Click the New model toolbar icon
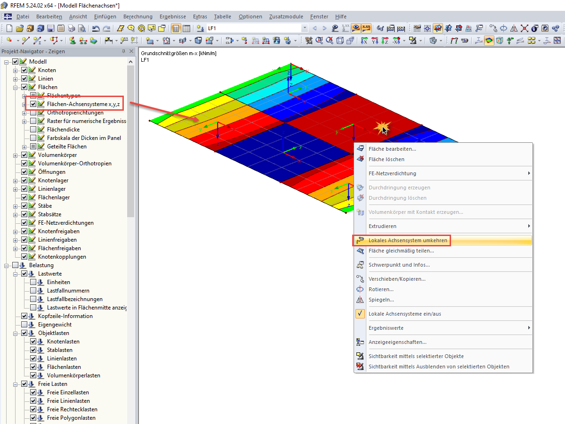Viewport: 565px width, 424px height. (9, 28)
